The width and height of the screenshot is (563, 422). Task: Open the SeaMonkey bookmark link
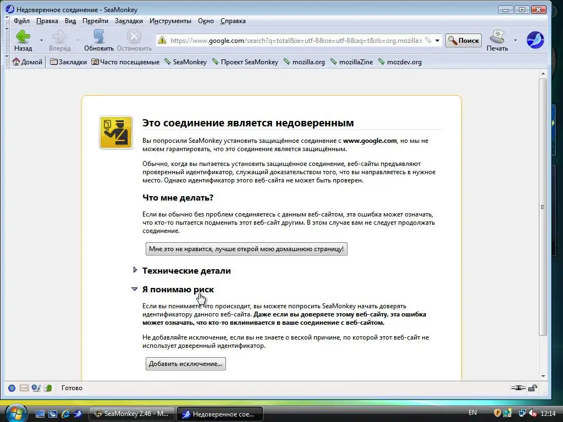point(186,62)
